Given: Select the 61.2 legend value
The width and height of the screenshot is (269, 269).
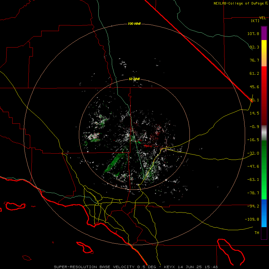Looking at the screenshot, I should pyautogui.click(x=254, y=74).
